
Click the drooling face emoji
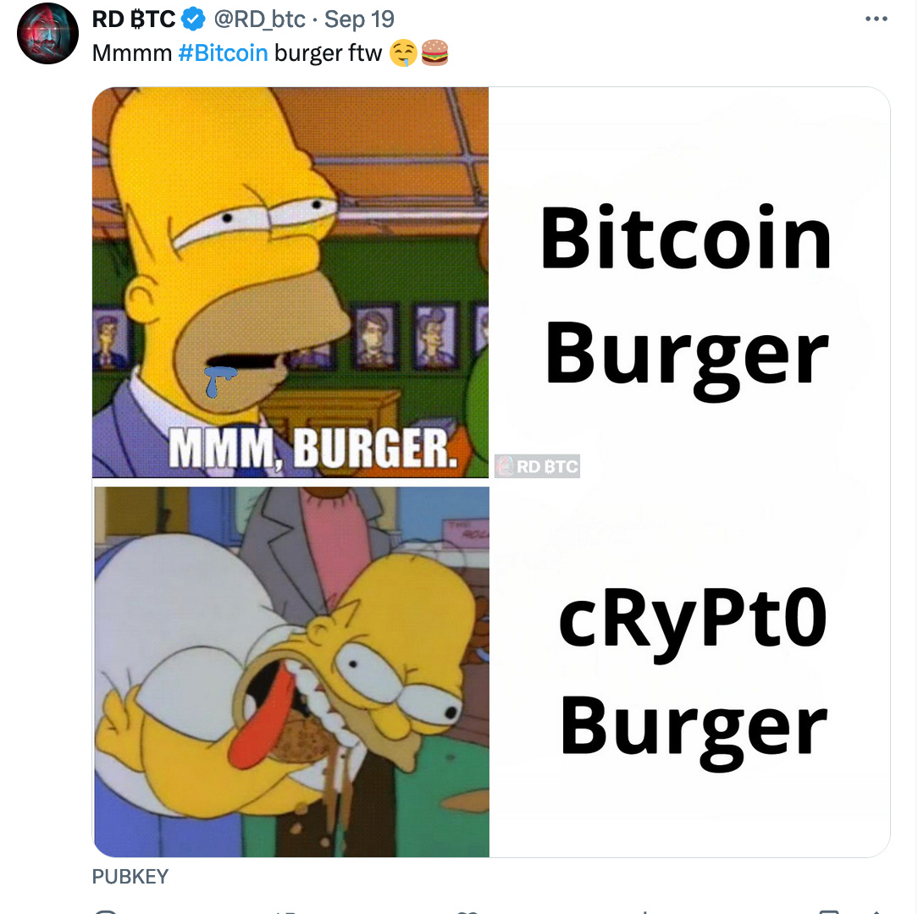click(403, 53)
